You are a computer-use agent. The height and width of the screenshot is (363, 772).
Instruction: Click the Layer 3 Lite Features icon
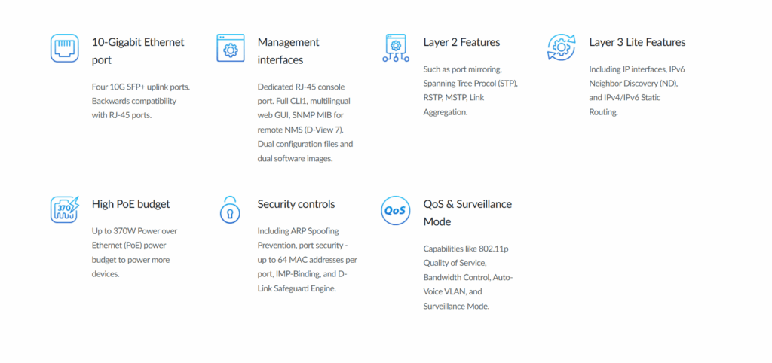[x=561, y=47]
